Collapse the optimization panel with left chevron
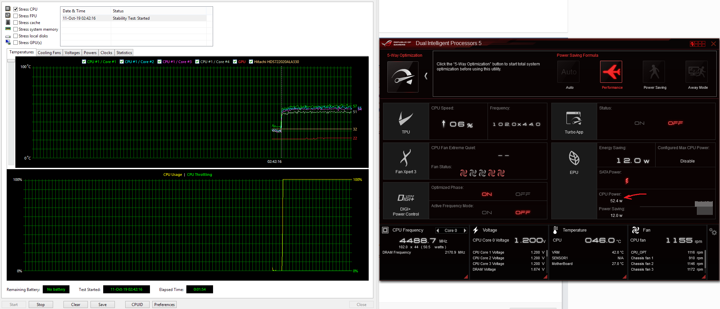The width and height of the screenshot is (720, 309). pyautogui.click(x=426, y=76)
